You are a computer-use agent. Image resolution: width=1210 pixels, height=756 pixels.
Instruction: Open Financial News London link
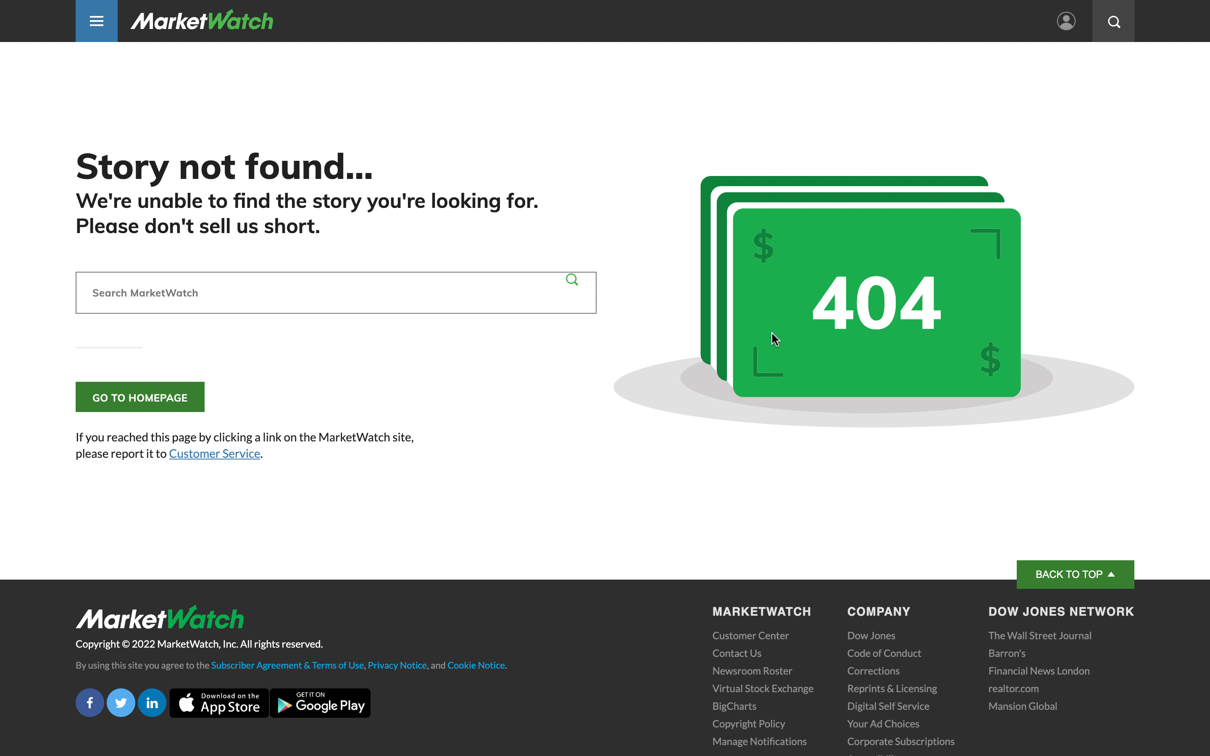[1039, 670]
